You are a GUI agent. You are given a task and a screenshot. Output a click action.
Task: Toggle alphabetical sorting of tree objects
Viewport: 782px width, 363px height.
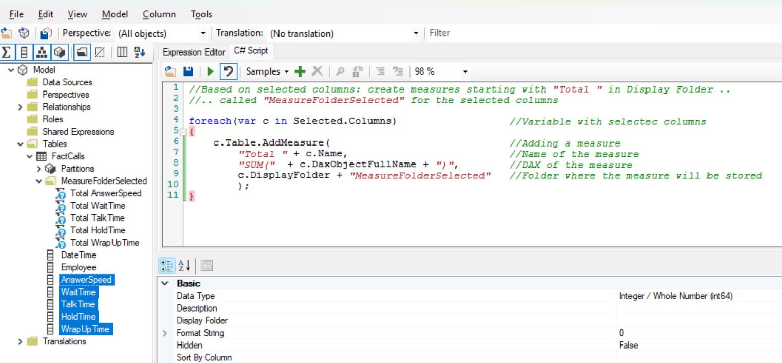click(x=140, y=52)
